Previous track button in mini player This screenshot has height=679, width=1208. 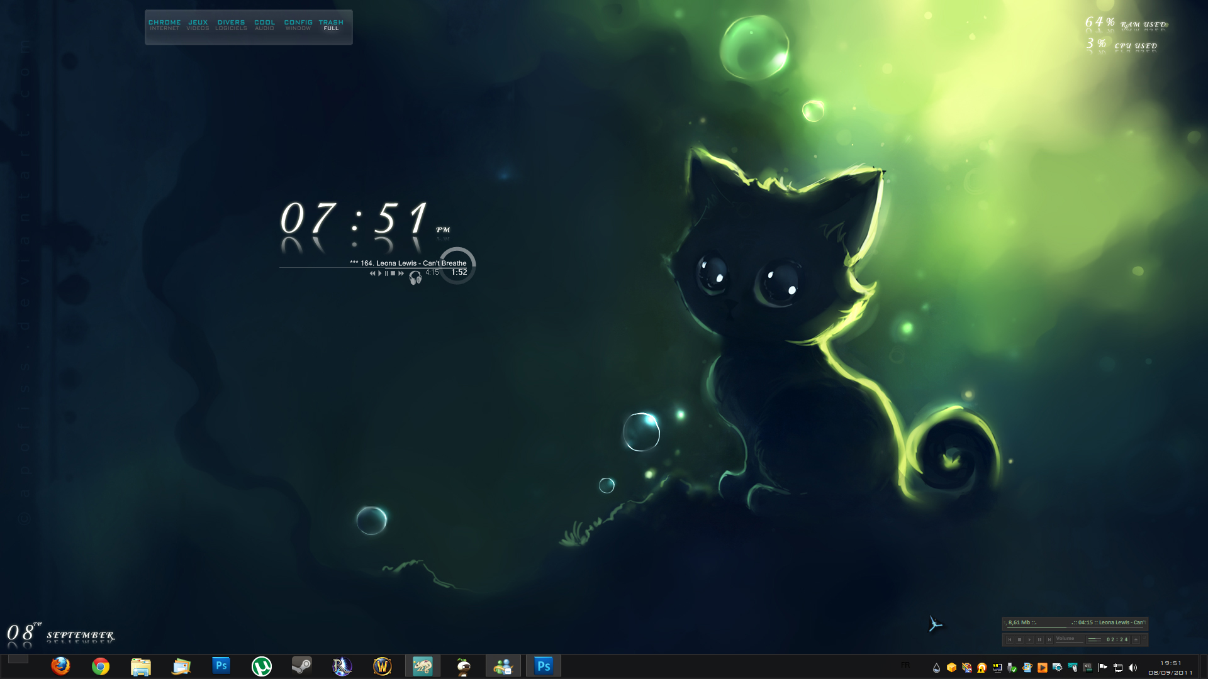tap(1010, 639)
